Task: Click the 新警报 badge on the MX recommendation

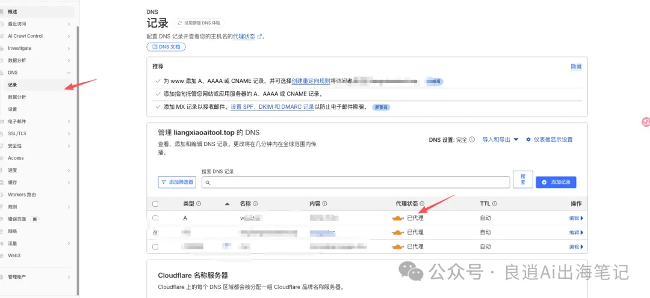Action: 382,107
